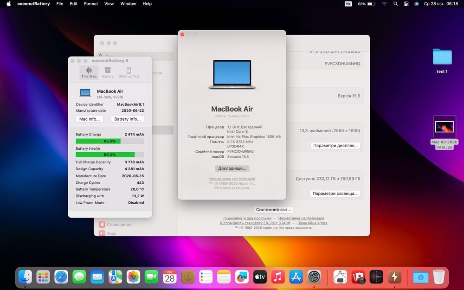Viewport: 464px width, 290px height.
Task: Open the iPhone/iPad tab in coconutBattery
Action: (x=129, y=72)
